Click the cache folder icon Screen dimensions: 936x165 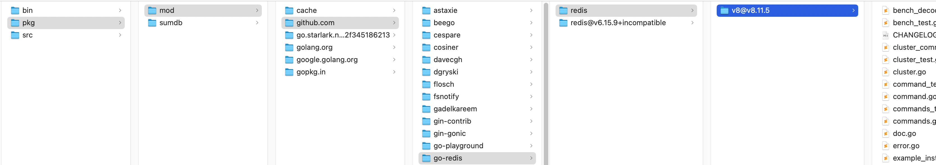tap(289, 11)
